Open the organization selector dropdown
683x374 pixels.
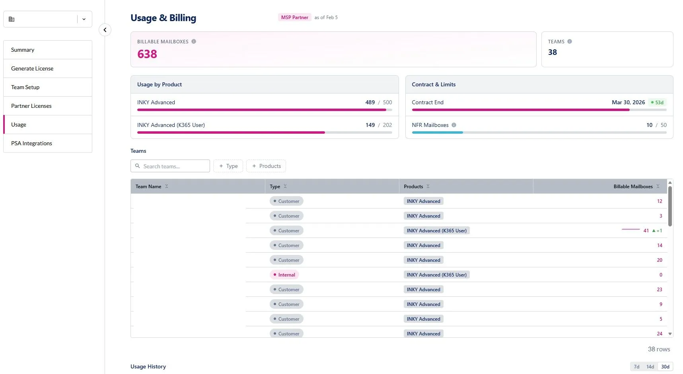pos(84,19)
